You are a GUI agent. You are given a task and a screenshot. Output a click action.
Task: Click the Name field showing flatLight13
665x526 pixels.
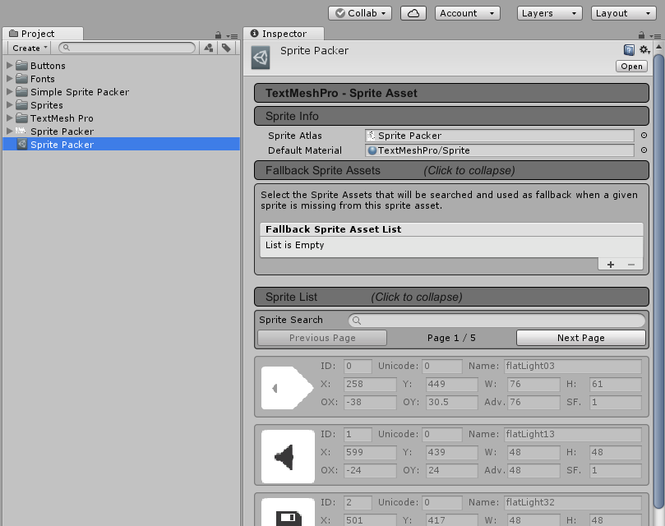573,435
